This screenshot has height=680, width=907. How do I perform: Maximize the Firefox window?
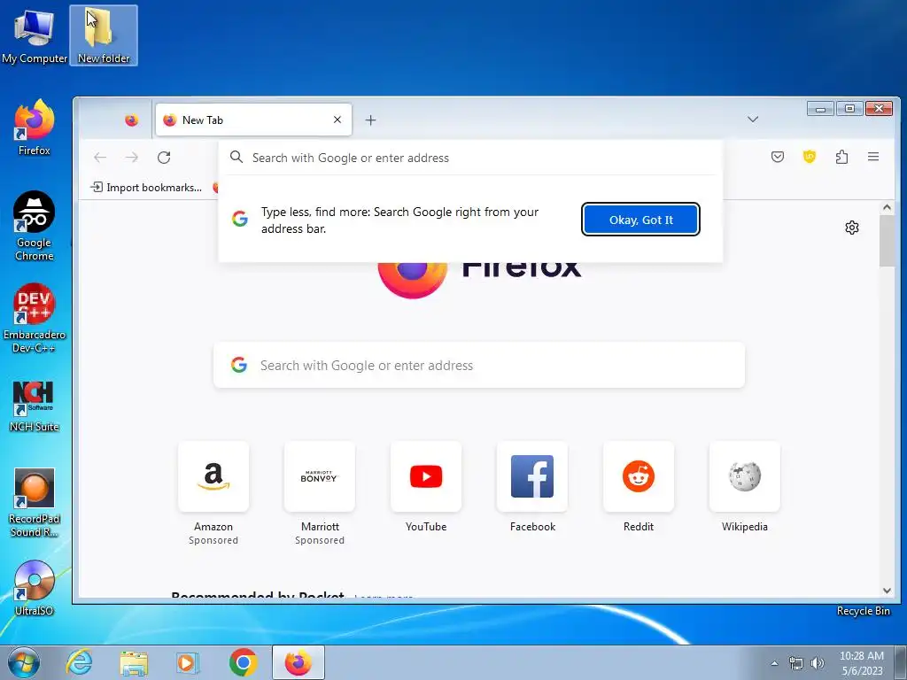click(x=849, y=108)
